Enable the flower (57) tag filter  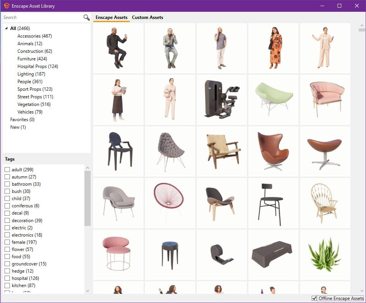(x=7, y=249)
